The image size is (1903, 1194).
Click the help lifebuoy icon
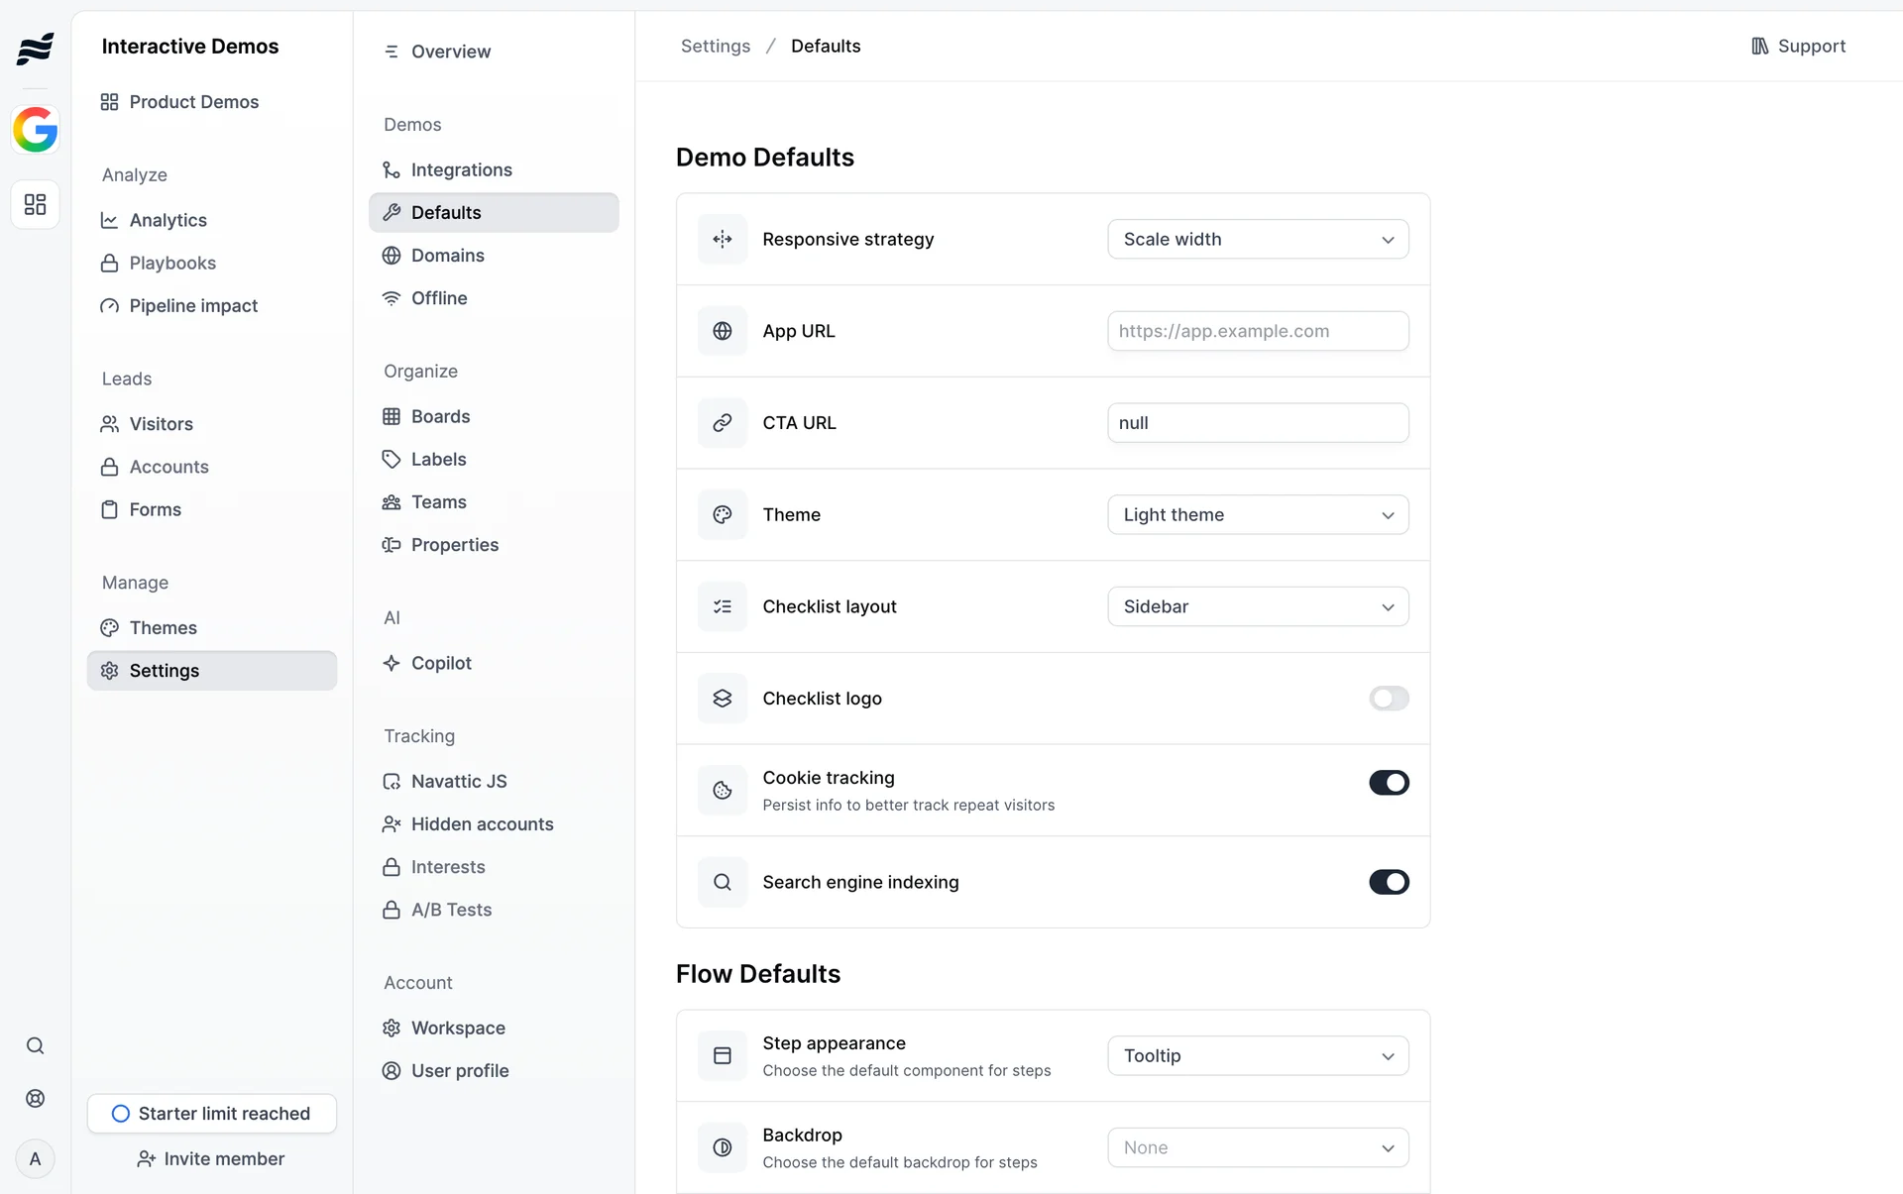coord(36,1099)
